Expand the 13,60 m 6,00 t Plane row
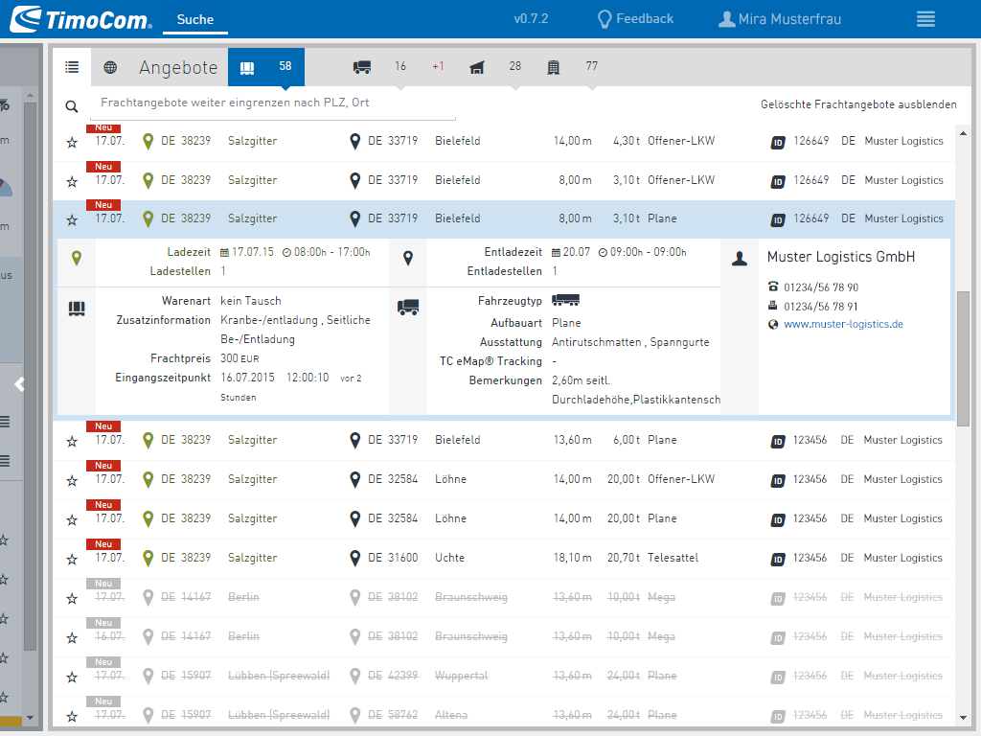The height and width of the screenshot is (736, 981). (504, 441)
